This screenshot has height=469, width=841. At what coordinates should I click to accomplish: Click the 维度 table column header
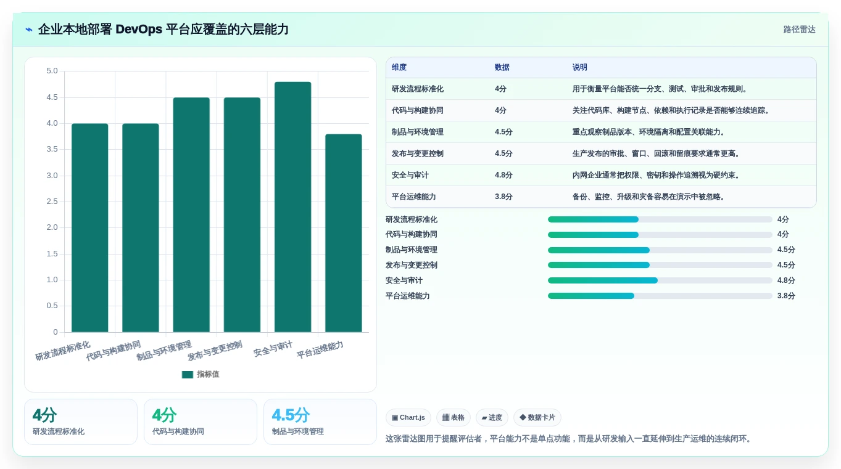tap(399, 68)
